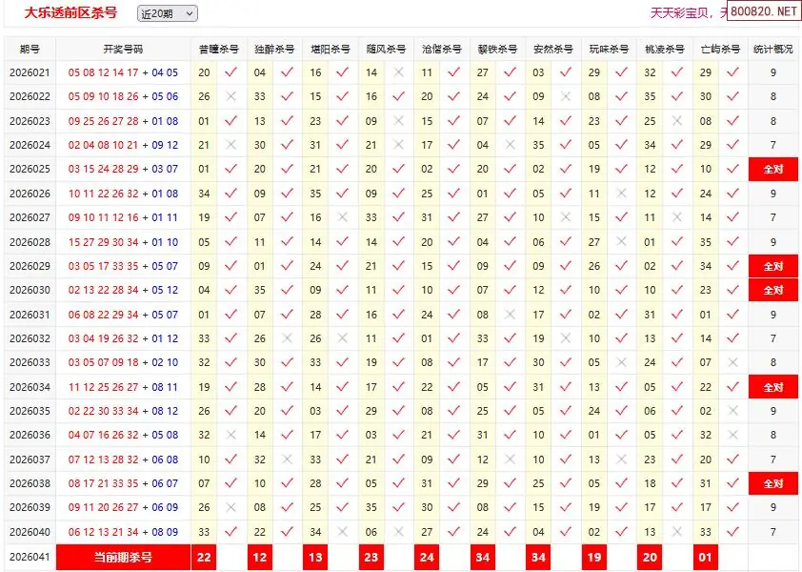Click the checkmark in 独醉杀号 for 2026021
The height and width of the screenshot is (572, 802).
point(287,72)
